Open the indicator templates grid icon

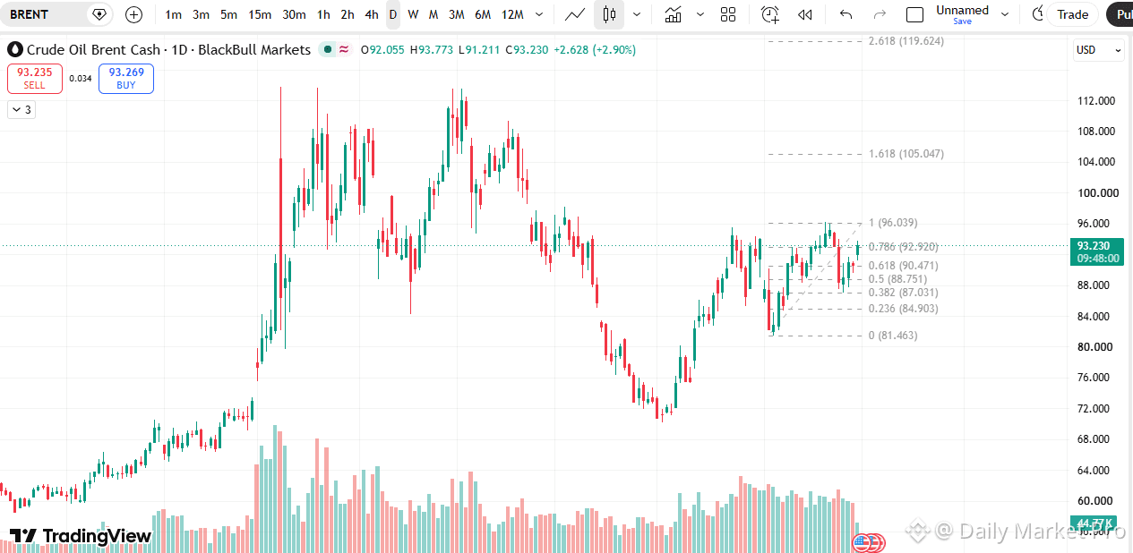pyautogui.click(x=728, y=14)
